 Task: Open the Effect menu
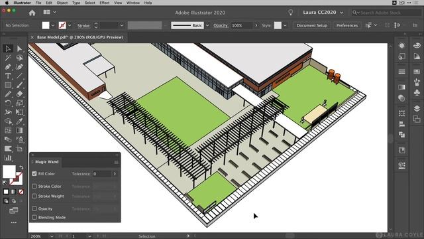pyautogui.click(x=105, y=3)
